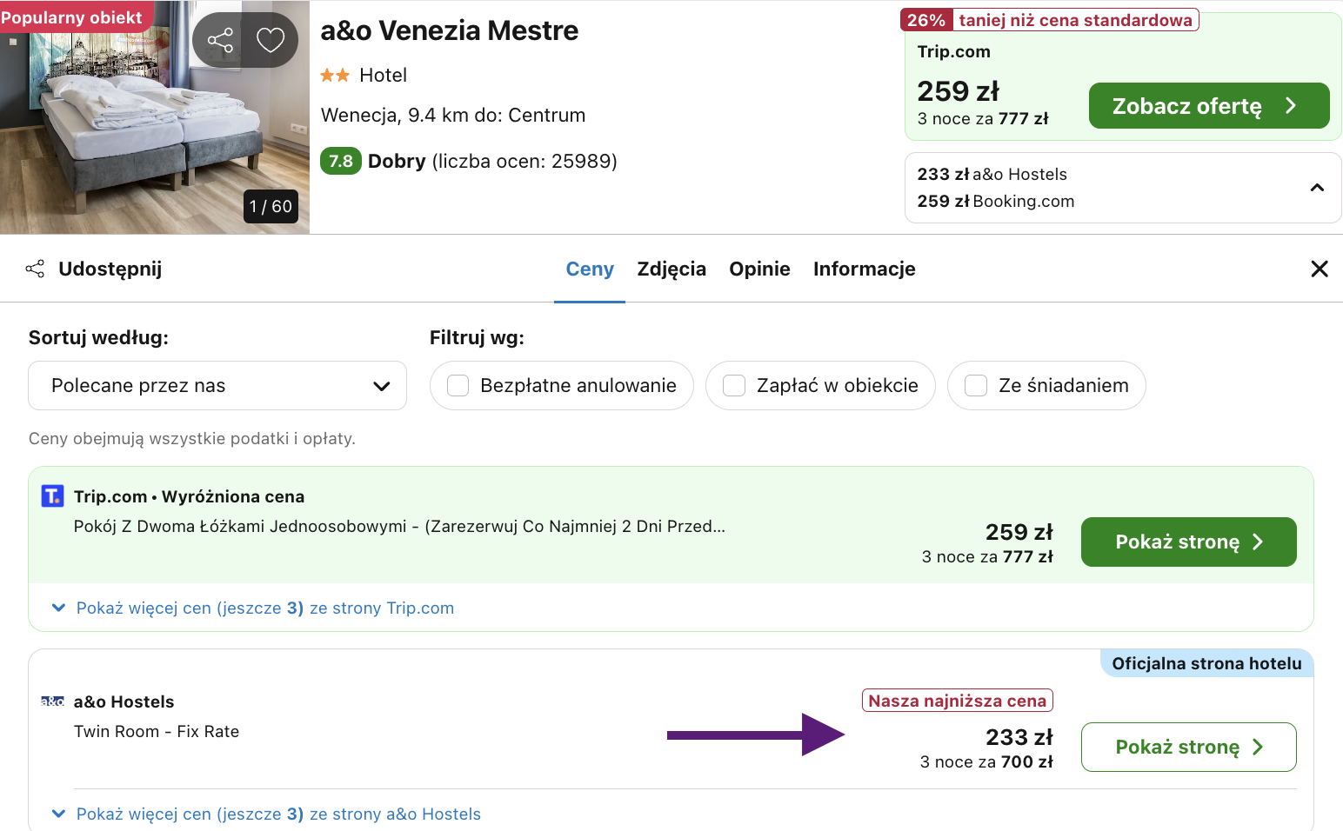Image resolution: width=1343 pixels, height=831 pixels.
Task: Open the Opinie tab
Action: coord(759,269)
